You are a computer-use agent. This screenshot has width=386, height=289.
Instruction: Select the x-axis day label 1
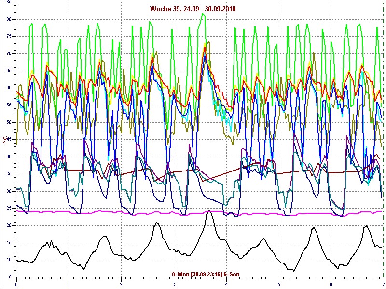(x=69, y=284)
